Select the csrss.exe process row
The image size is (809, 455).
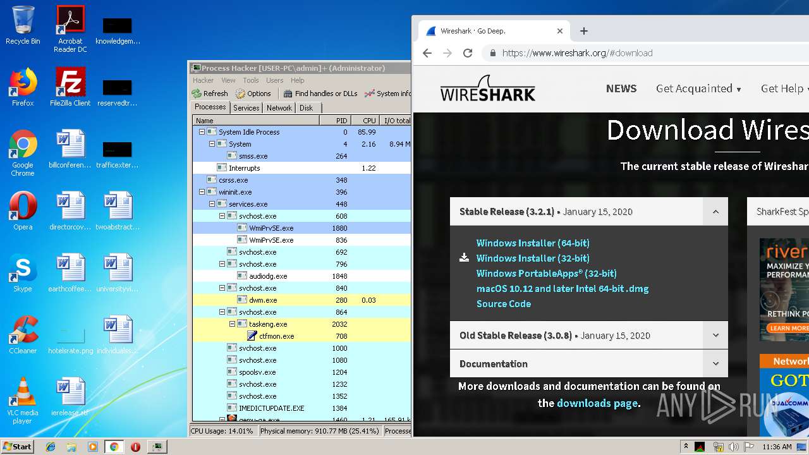click(x=301, y=180)
